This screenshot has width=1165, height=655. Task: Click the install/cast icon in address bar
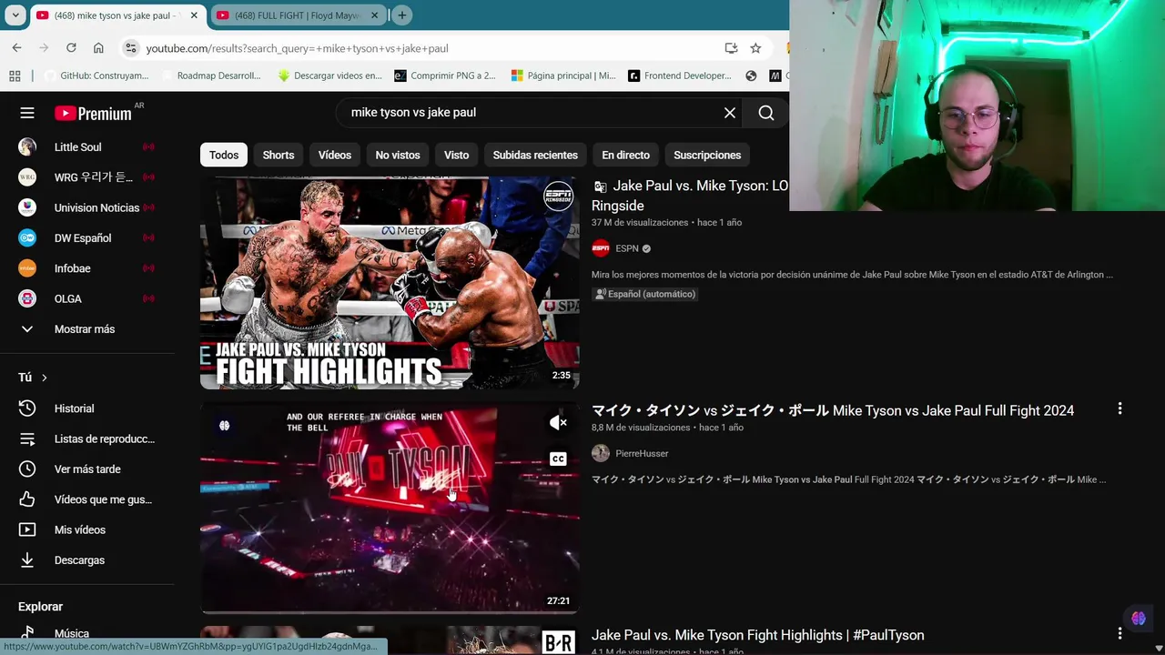pos(731,47)
